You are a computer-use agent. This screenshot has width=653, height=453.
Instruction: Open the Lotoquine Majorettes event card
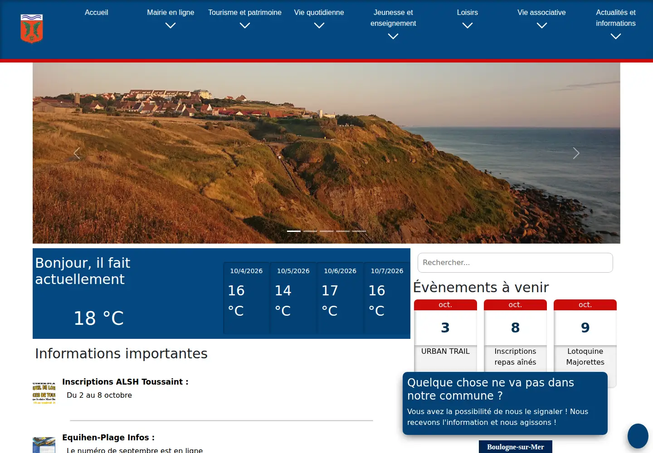point(585,335)
